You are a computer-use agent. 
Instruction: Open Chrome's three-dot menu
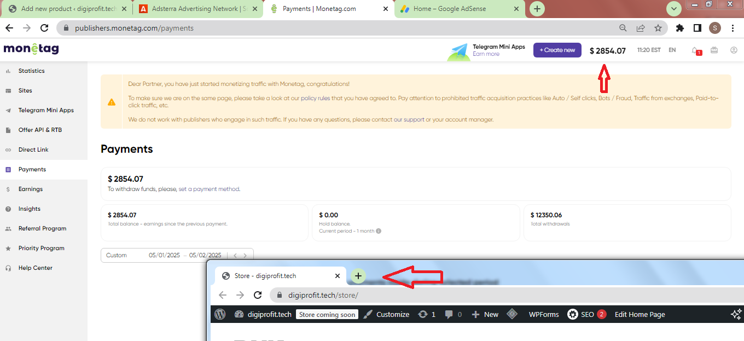point(733,28)
